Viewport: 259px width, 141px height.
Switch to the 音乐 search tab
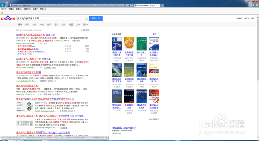pos(49,25)
